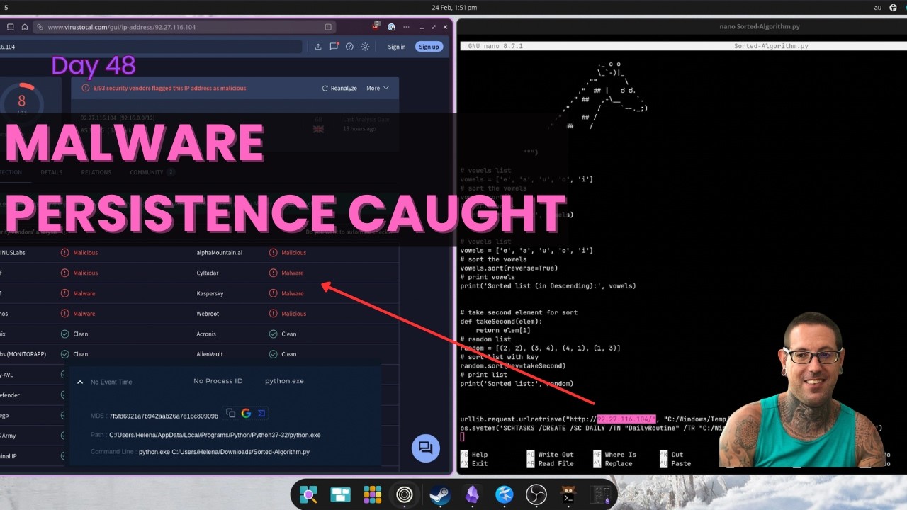
Task: Click the malicious warning alert icon
Action: point(86,89)
